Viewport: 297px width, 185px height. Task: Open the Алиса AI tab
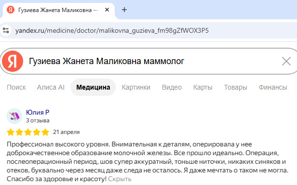tap(51, 87)
